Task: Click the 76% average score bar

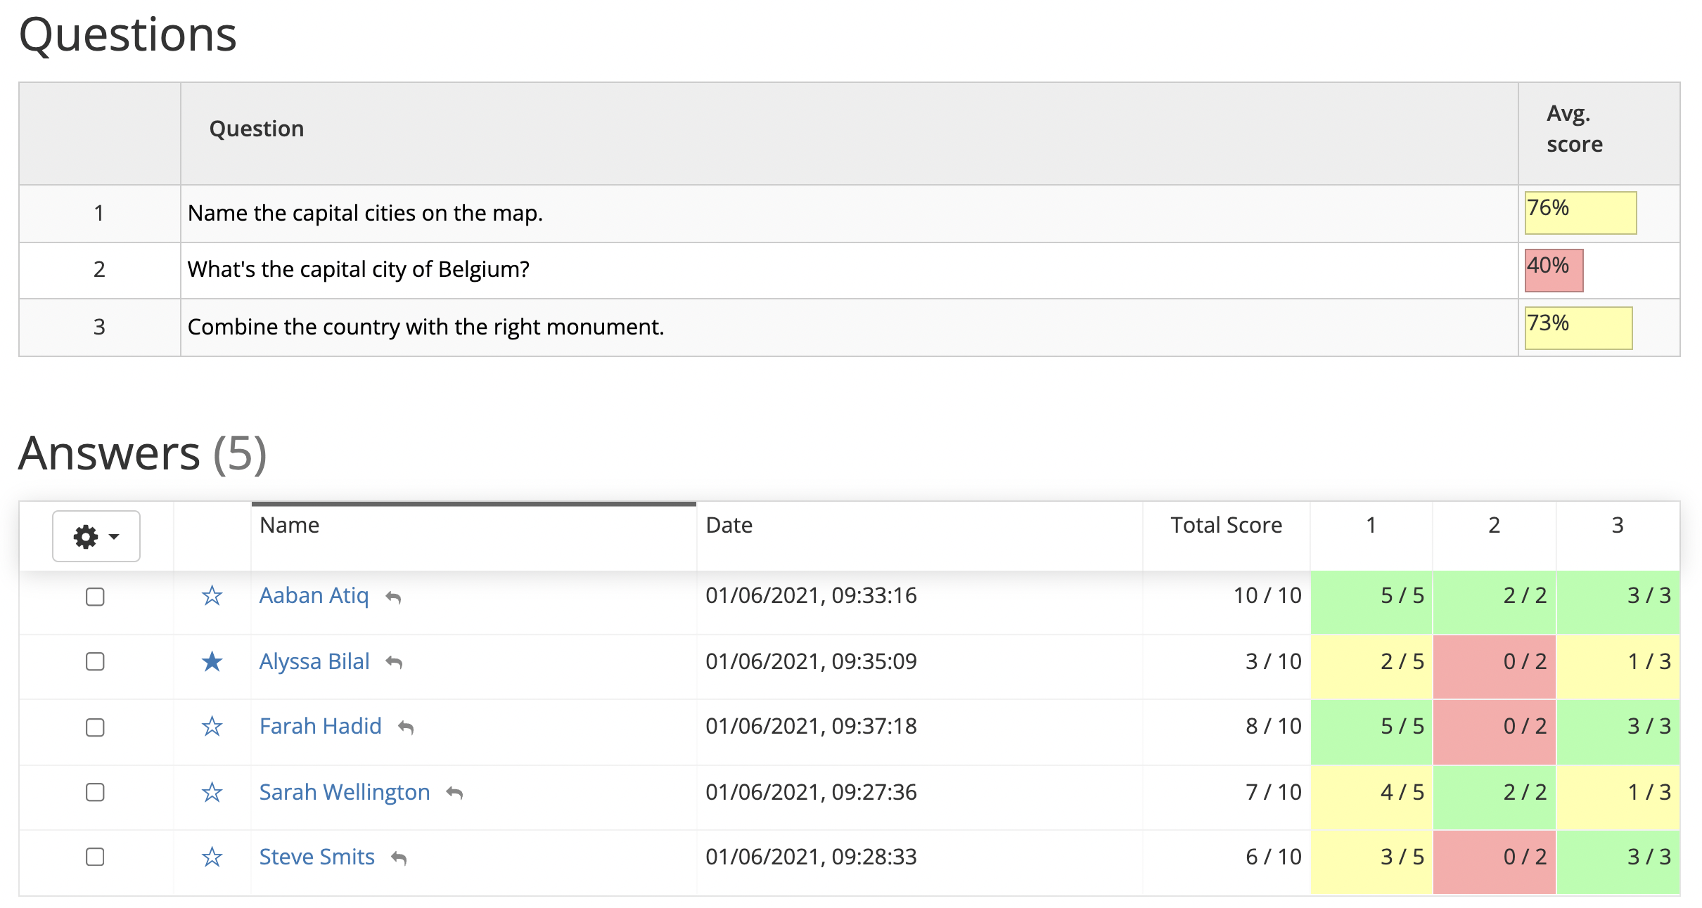Action: pos(1580,212)
